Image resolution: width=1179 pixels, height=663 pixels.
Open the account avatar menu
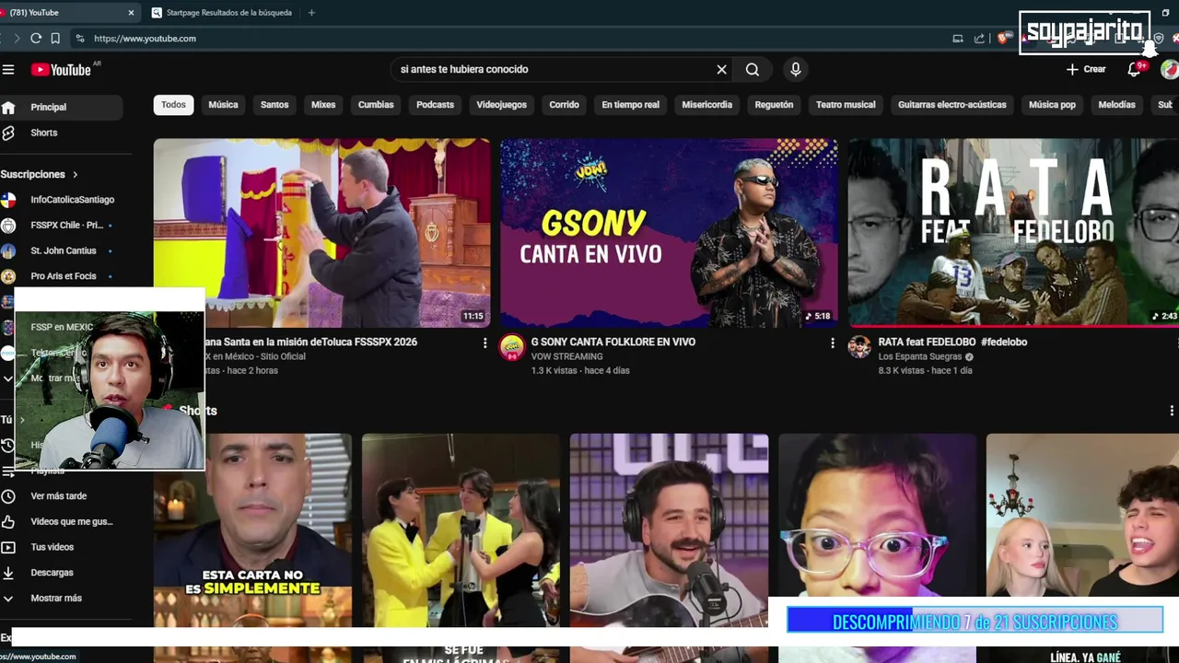[1170, 69]
